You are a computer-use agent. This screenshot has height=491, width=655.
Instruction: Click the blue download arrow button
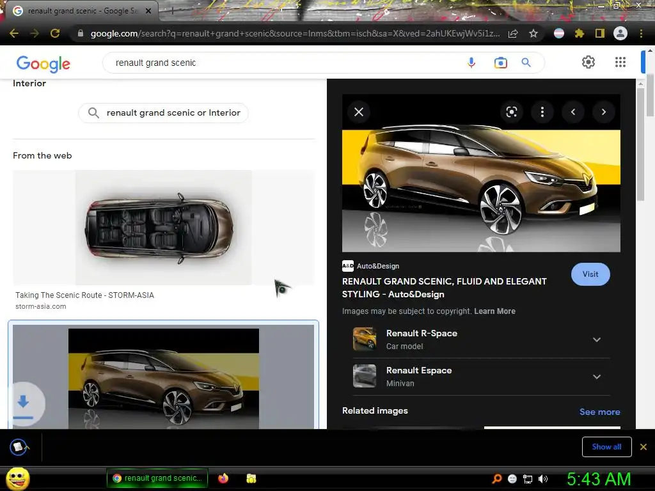point(24,404)
